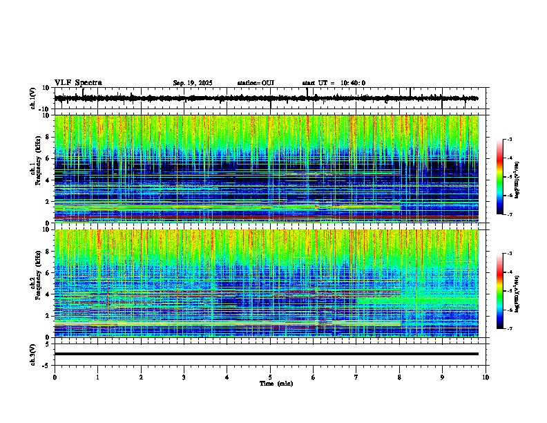Click the "start UT = 10:40:0" header text

pyautogui.click(x=334, y=83)
